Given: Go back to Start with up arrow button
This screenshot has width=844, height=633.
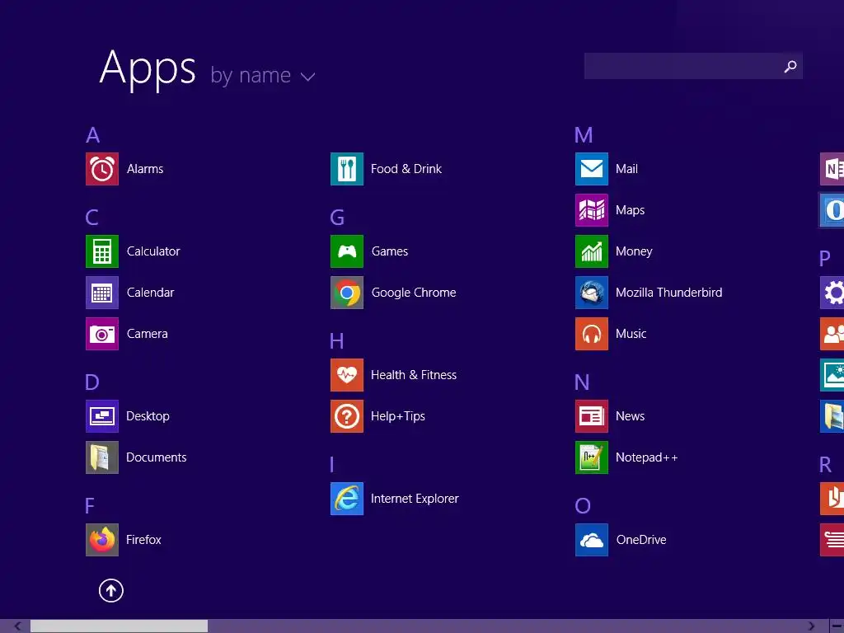Looking at the screenshot, I should click(x=111, y=590).
